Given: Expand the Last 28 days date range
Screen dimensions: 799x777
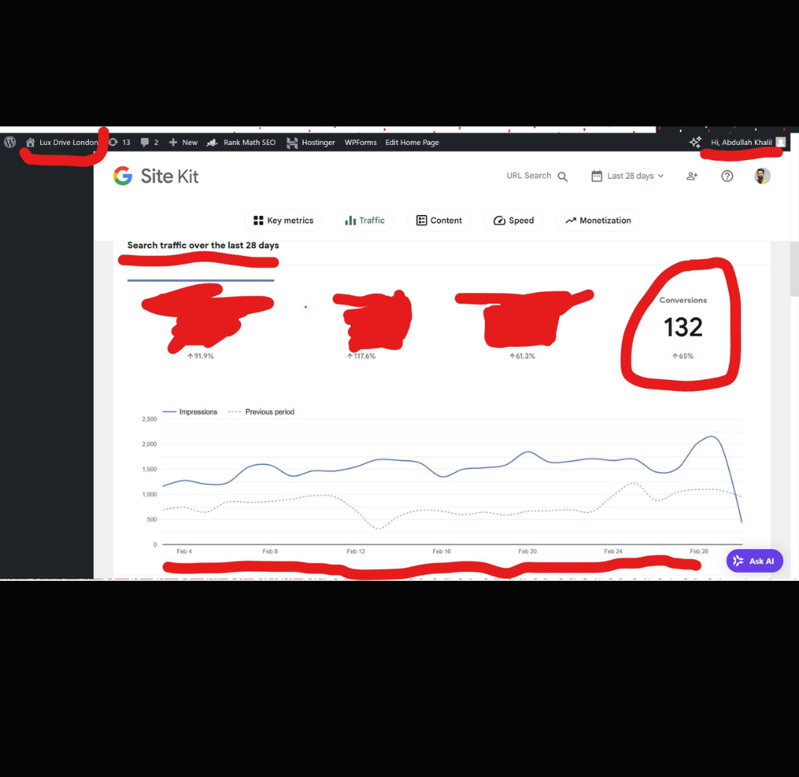Looking at the screenshot, I should coord(628,177).
